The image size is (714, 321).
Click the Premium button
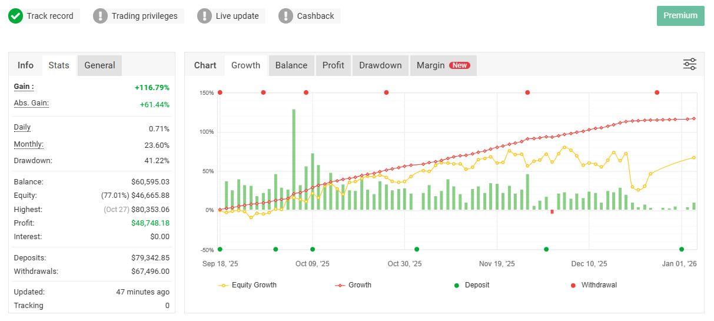click(x=680, y=16)
